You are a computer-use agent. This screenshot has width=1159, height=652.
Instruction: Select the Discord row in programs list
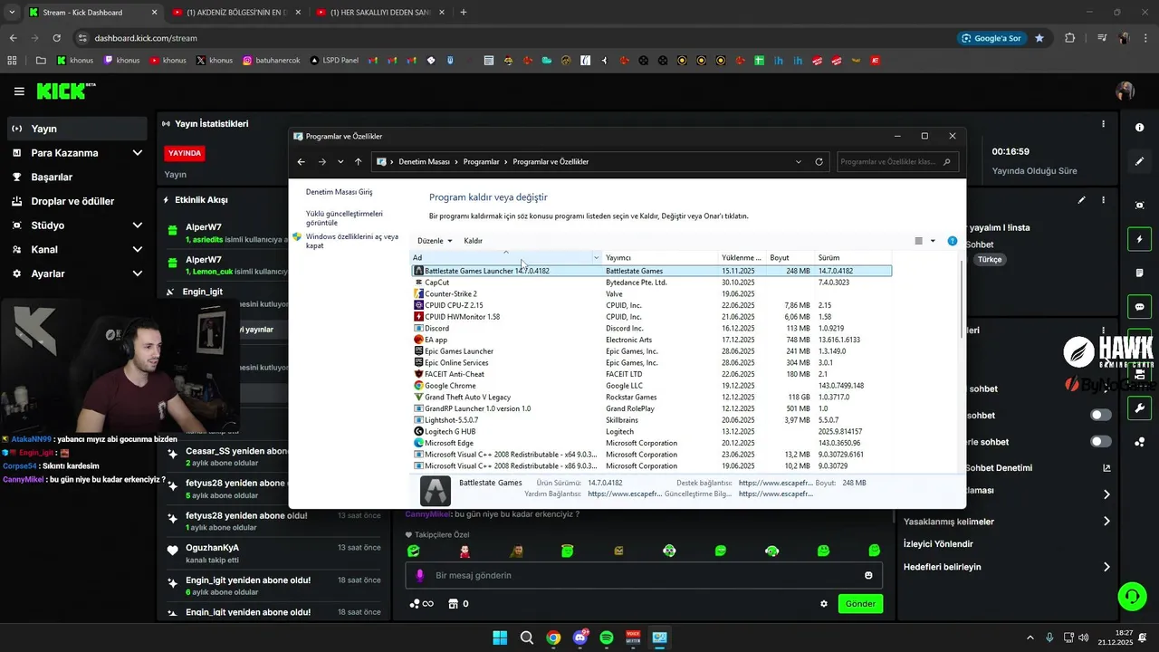(652, 329)
